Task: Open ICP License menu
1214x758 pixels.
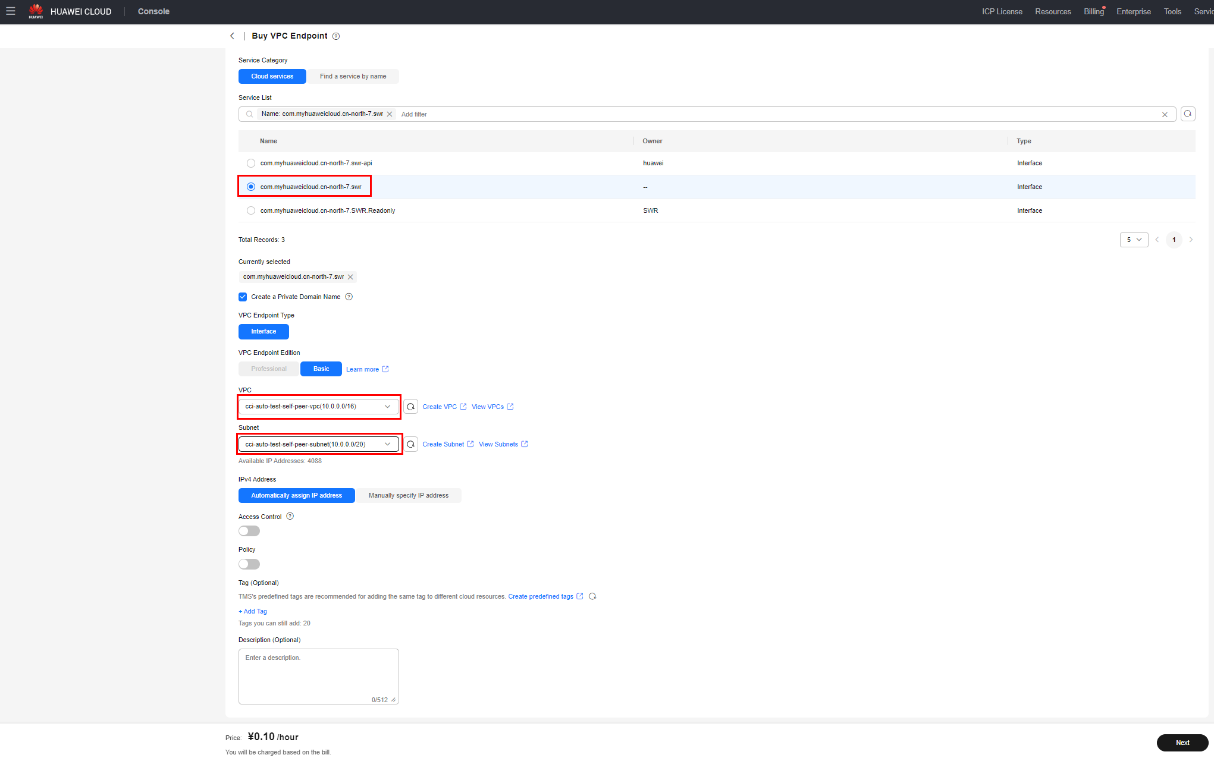Action: [1002, 12]
